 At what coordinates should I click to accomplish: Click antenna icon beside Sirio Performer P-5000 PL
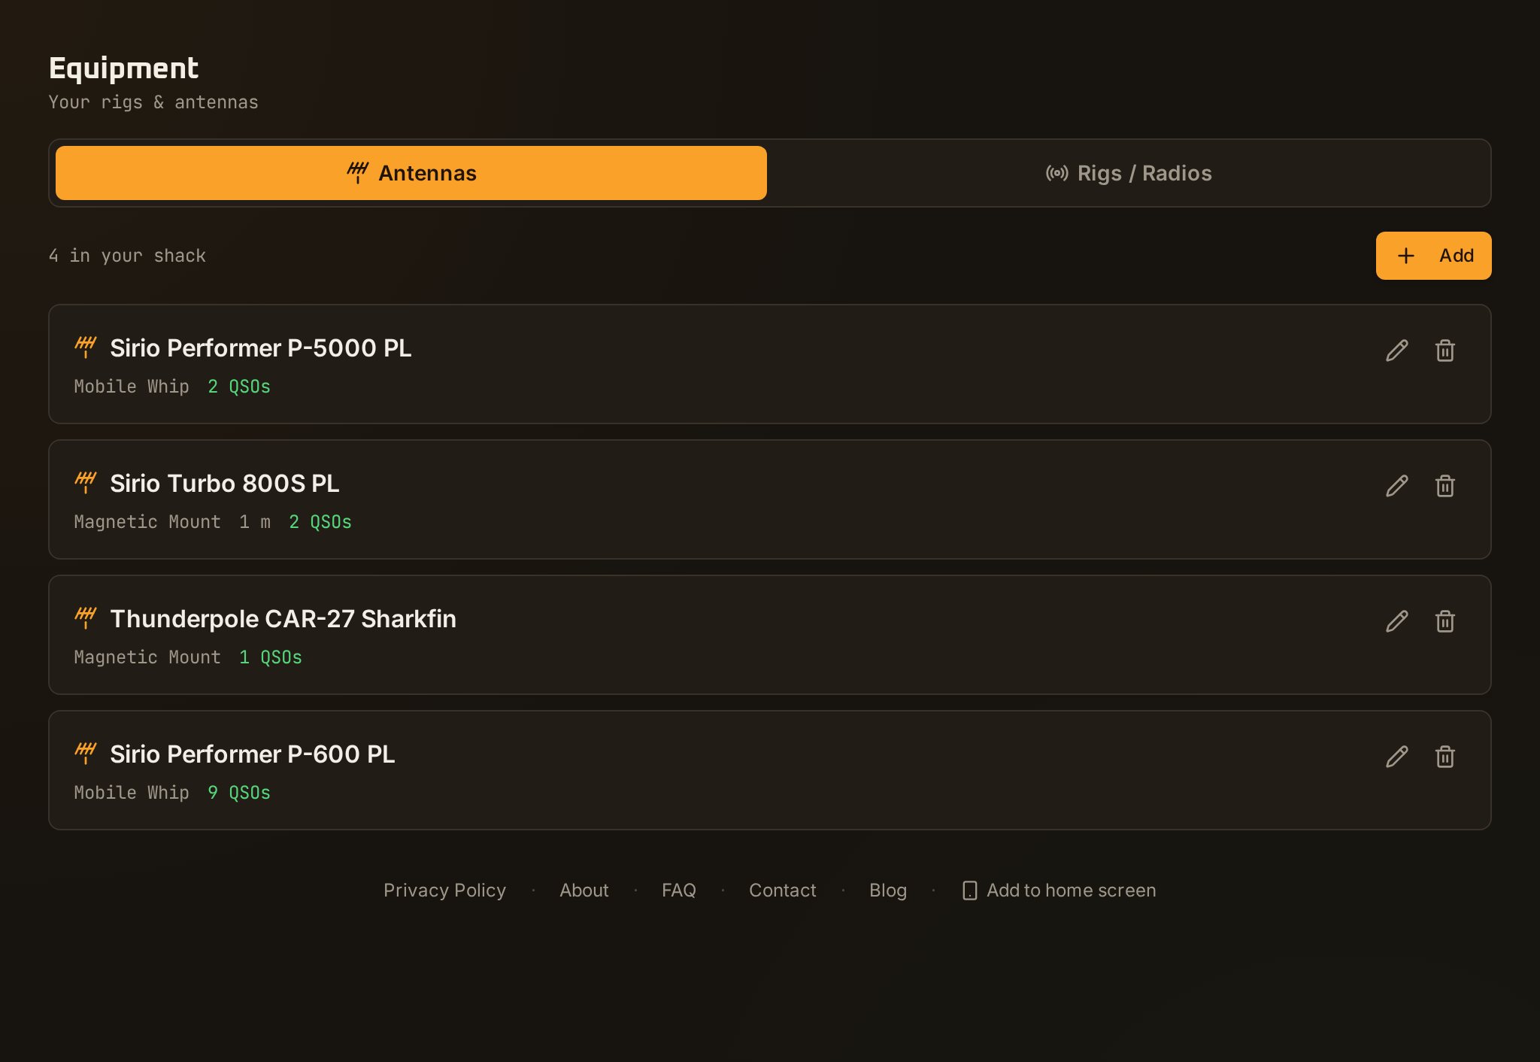click(x=86, y=347)
